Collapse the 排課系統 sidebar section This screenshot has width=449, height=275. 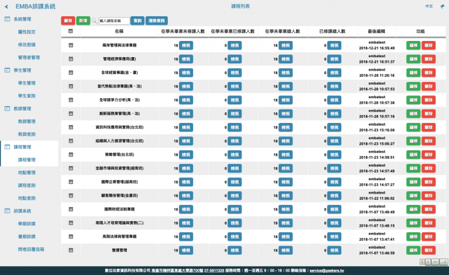tap(22, 211)
